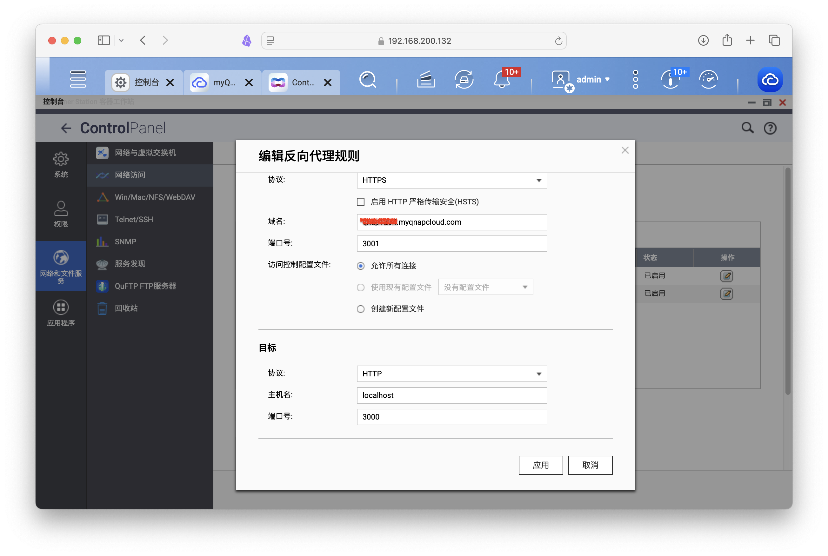This screenshot has height=556, width=828.
Task: Close the edit reverse proxy dialog
Action: 625,150
